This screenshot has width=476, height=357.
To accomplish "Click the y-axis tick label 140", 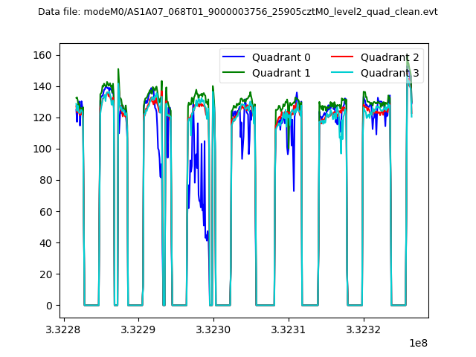I will pyautogui.click(x=44, y=86).
